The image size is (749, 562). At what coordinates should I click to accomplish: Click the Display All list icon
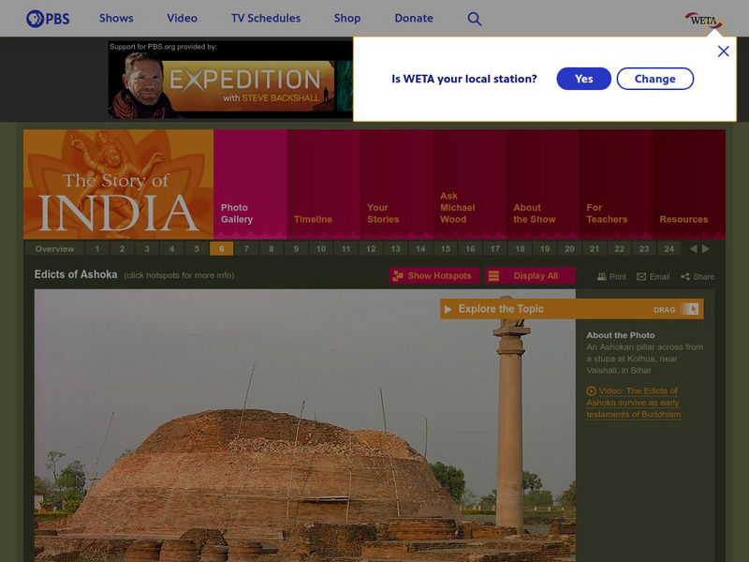(494, 276)
